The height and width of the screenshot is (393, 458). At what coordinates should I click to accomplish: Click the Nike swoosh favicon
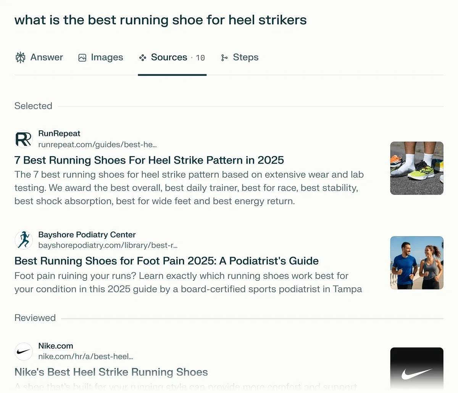[x=23, y=351]
